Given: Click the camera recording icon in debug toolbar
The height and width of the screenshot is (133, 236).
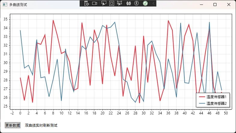Looking at the screenshot, I should [95, 3].
